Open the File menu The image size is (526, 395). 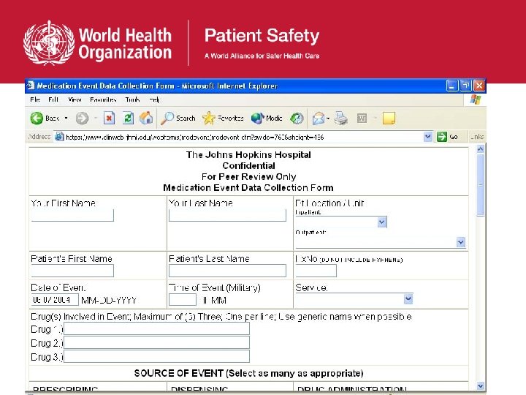point(35,99)
